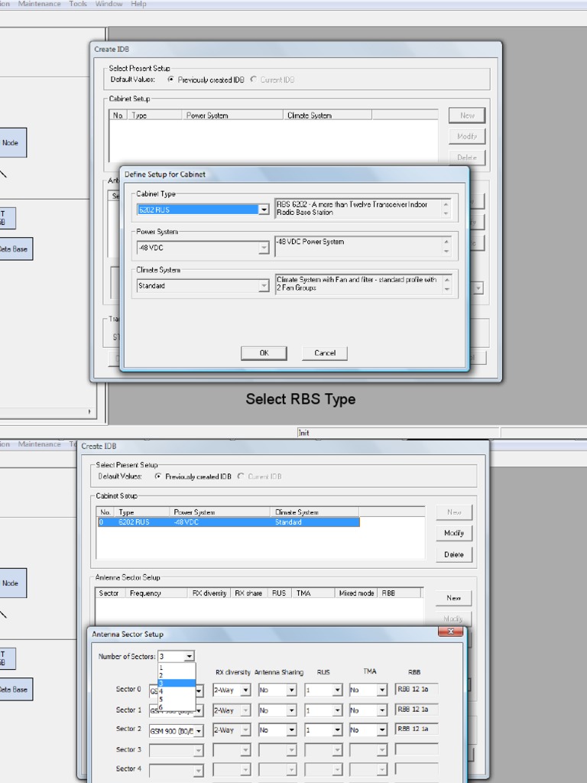This screenshot has width=587, height=783.
Task: Close the Antenna Sector Setup dialog
Action: [450, 632]
